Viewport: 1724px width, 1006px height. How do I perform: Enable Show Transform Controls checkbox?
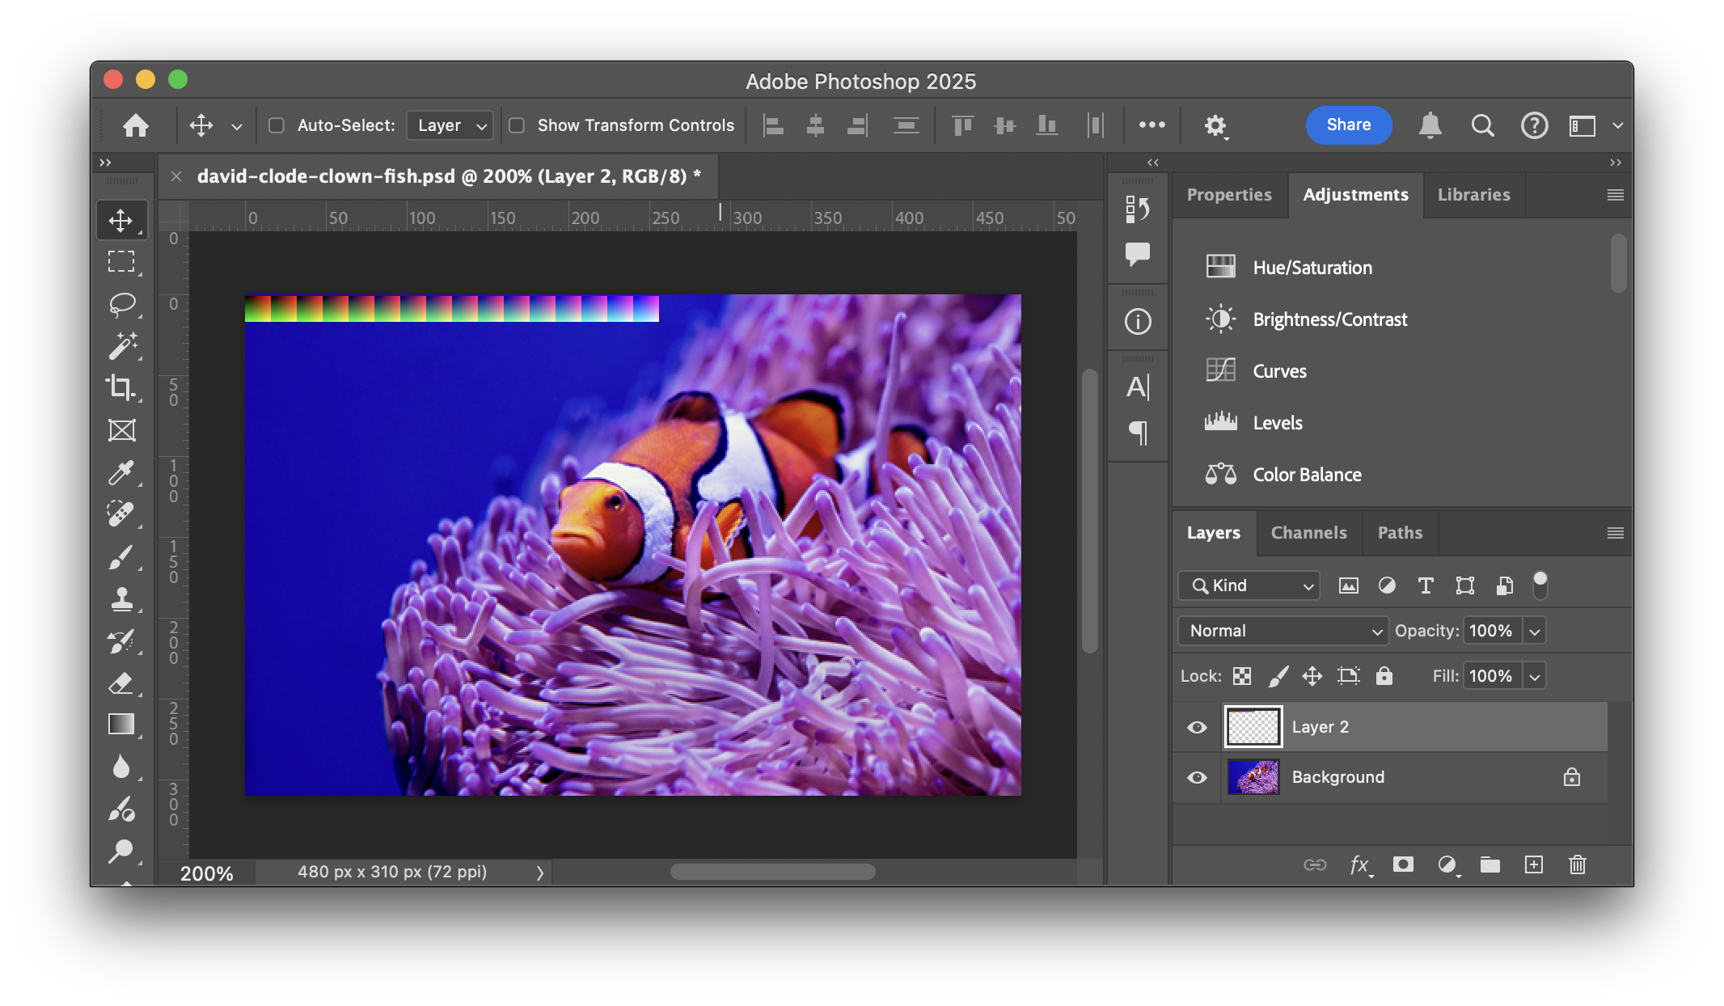point(517,125)
